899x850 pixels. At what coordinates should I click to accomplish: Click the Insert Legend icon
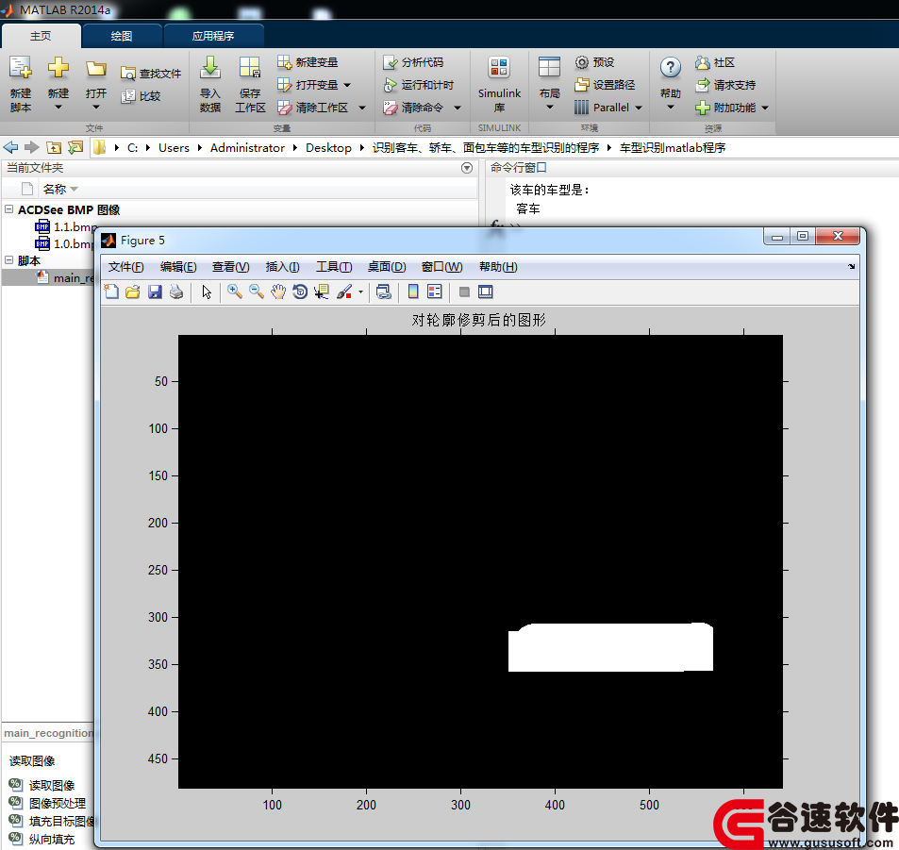(435, 292)
